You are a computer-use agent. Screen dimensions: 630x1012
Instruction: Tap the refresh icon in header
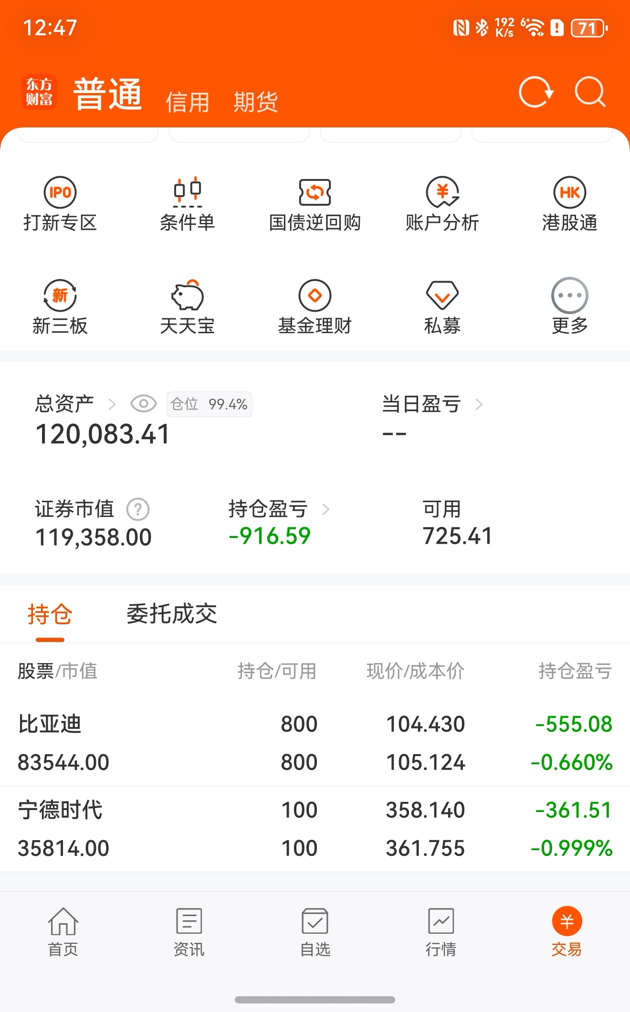pos(536,92)
